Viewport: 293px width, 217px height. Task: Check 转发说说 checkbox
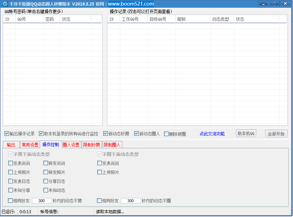pos(46,163)
